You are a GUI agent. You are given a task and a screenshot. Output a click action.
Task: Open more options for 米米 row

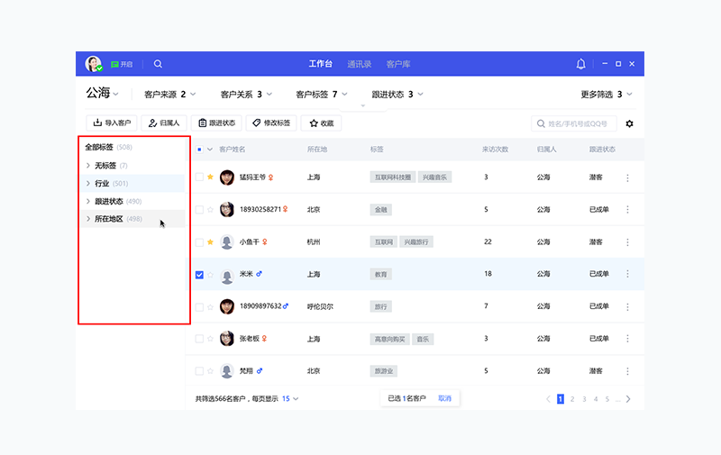click(627, 274)
